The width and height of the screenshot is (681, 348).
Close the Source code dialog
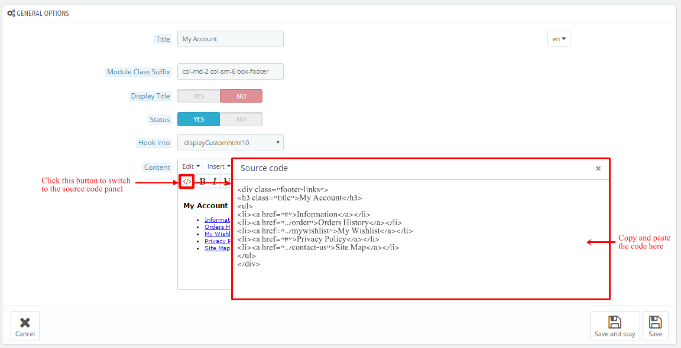(598, 168)
